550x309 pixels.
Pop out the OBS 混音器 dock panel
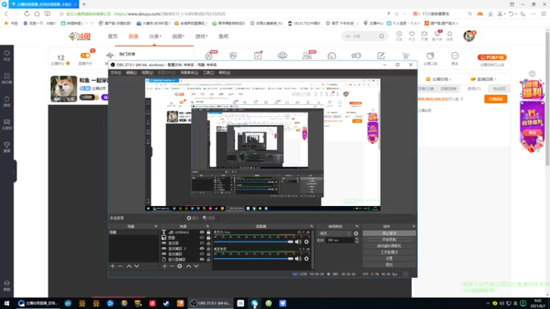tap(311, 227)
